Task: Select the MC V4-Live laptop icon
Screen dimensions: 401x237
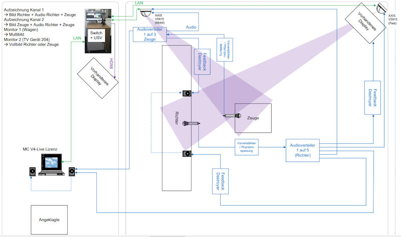Action: [52, 166]
